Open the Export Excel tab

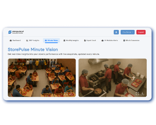tap(90, 40)
